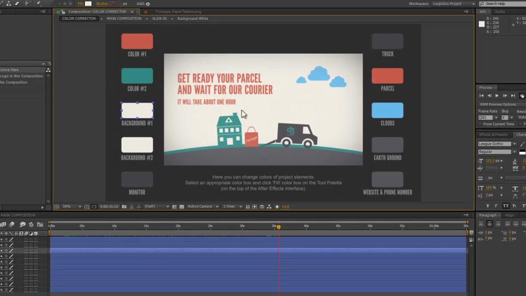Screen dimensions: 526x296
Task: Open League Gothic font family dropdown
Action: tap(498, 144)
